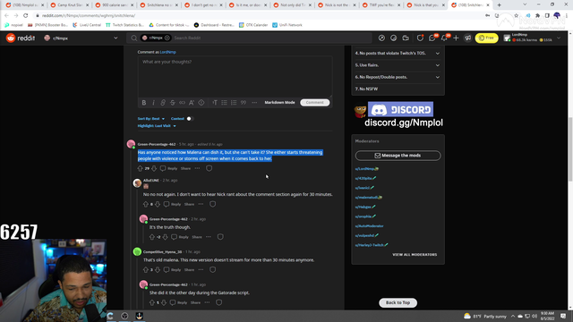This screenshot has height=322, width=573.
Task: Click the 'What are your thoughts?' box
Action: (235, 77)
